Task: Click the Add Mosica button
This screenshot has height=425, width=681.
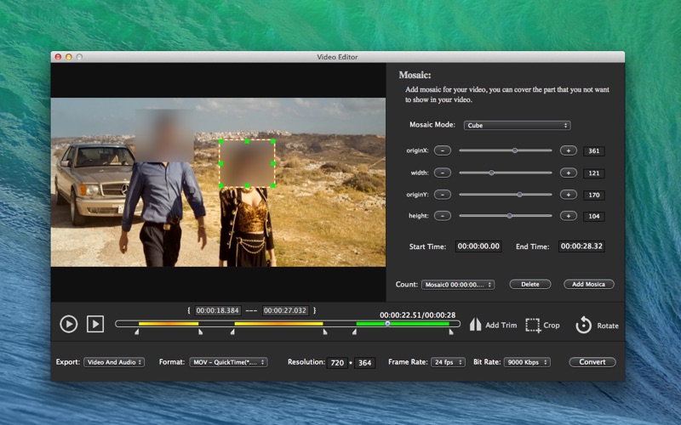Action: click(x=588, y=285)
